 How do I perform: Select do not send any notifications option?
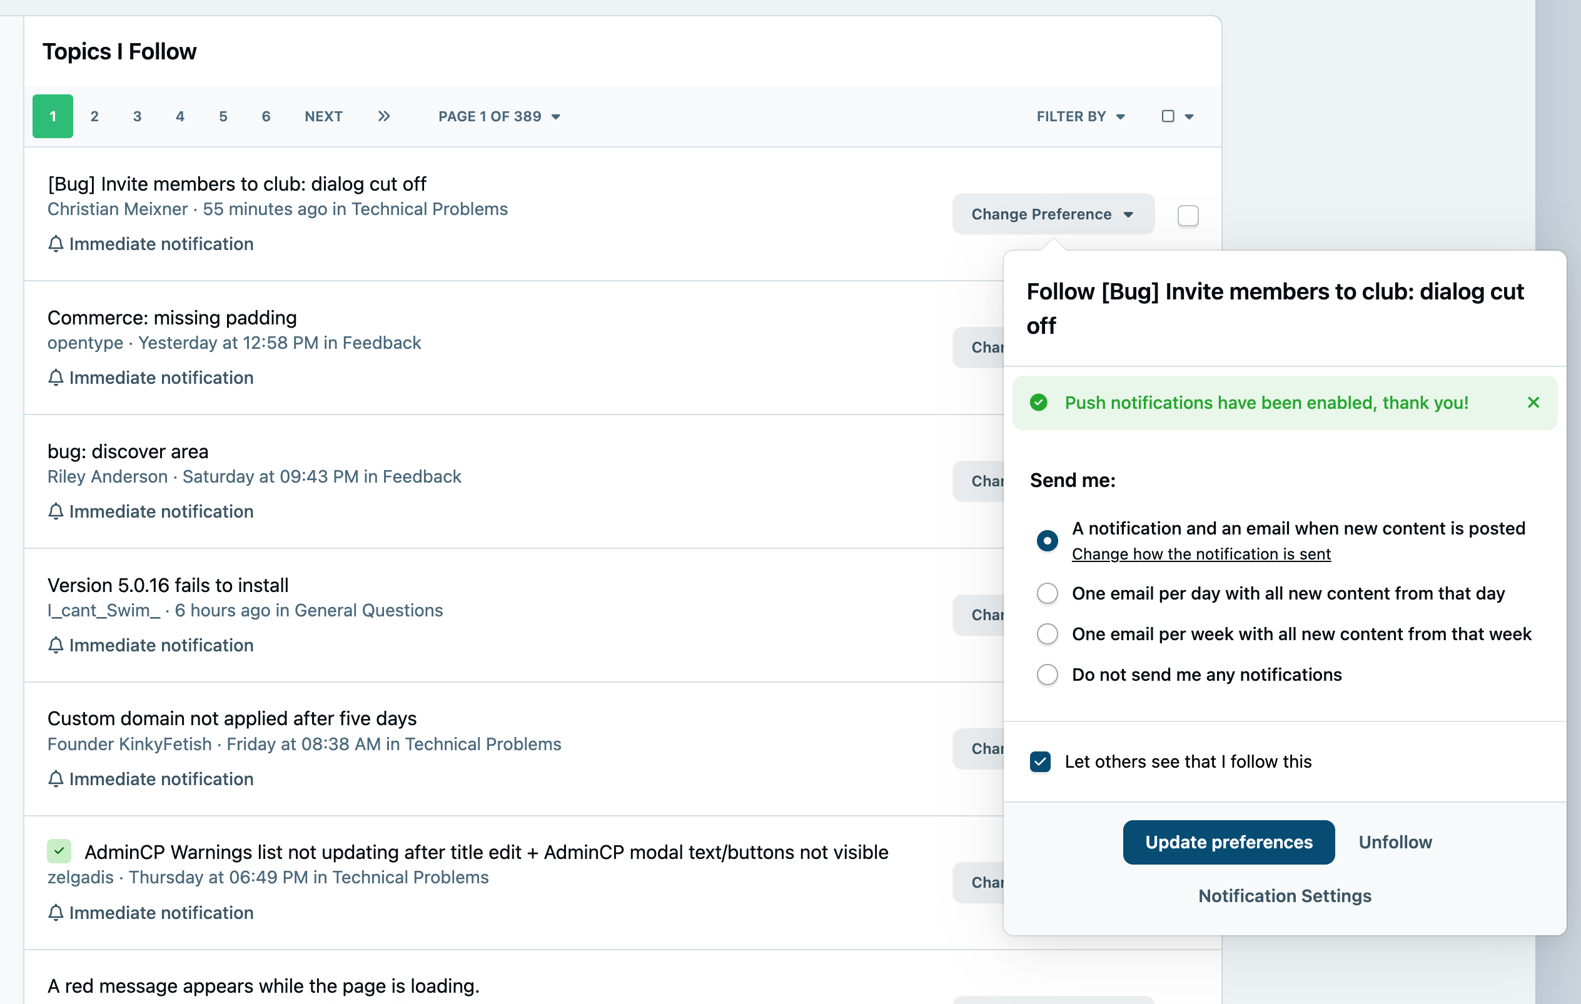1047,675
